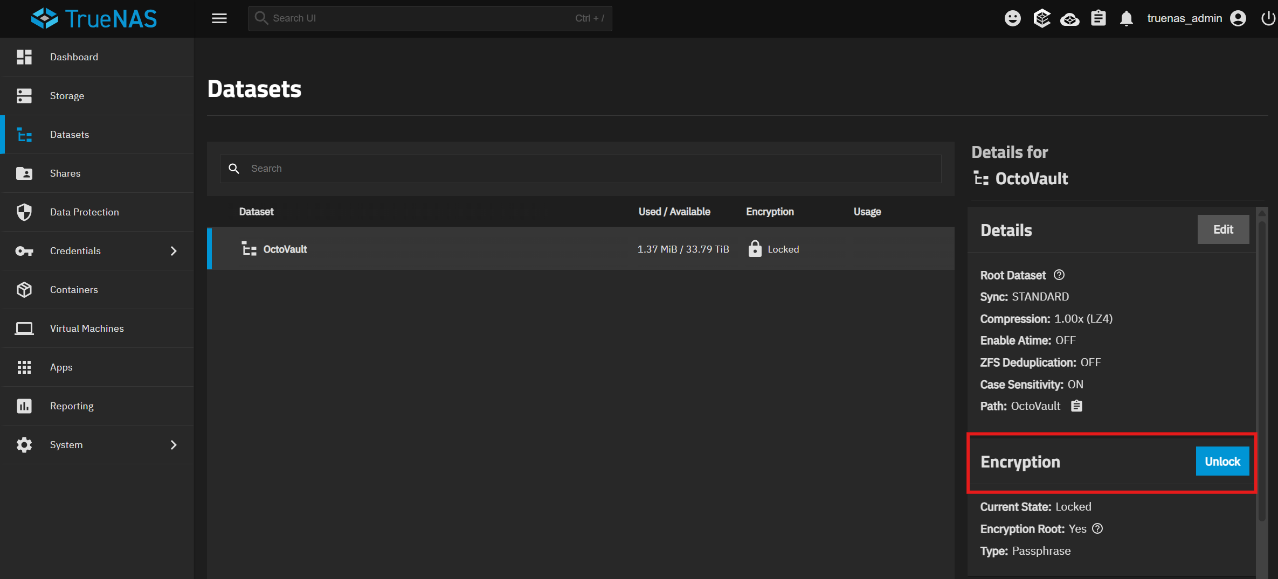Open the TrueCommand status icon
This screenshot has width=1278, height=579.
(x=1069, y=19)
